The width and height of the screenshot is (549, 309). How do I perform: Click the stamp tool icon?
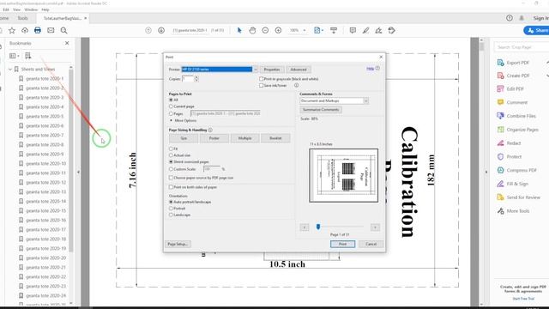tap(392, 31)
